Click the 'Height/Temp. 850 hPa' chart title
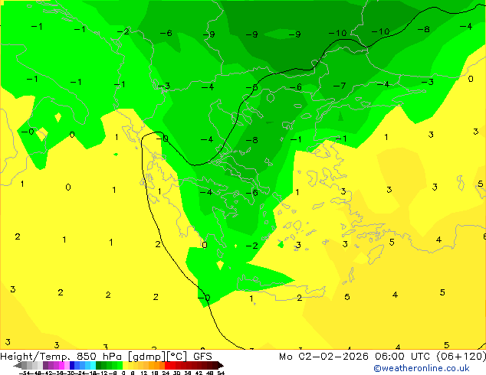The width and height of the screenshot is (486, 375). pos(61,357)
